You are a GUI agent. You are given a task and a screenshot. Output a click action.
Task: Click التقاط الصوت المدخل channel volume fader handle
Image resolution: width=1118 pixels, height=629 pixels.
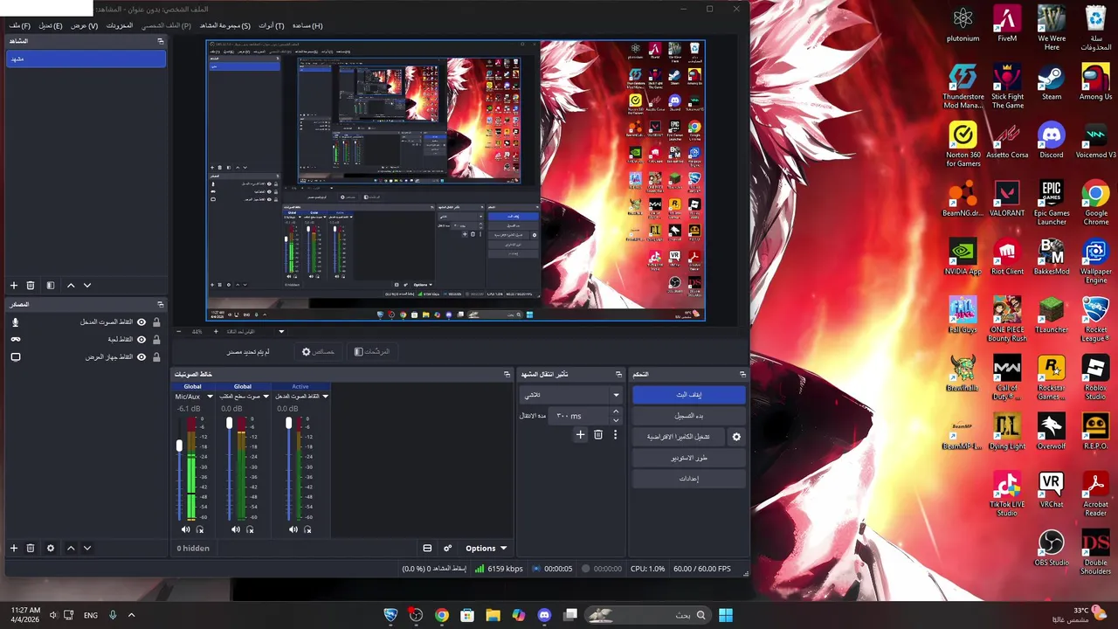[x=288, y=423]
